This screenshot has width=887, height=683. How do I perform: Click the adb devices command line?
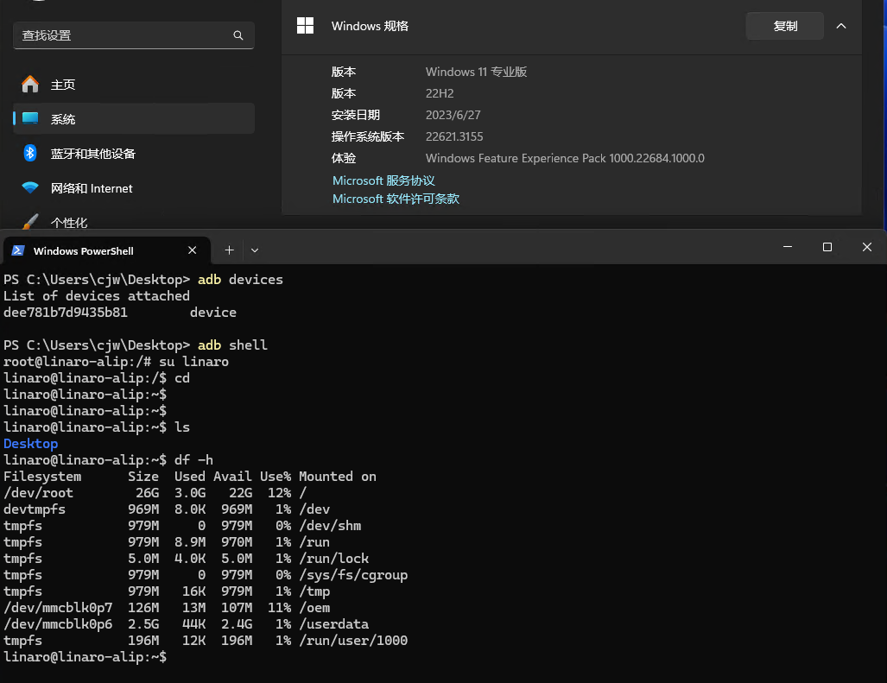tap(143, 279)
